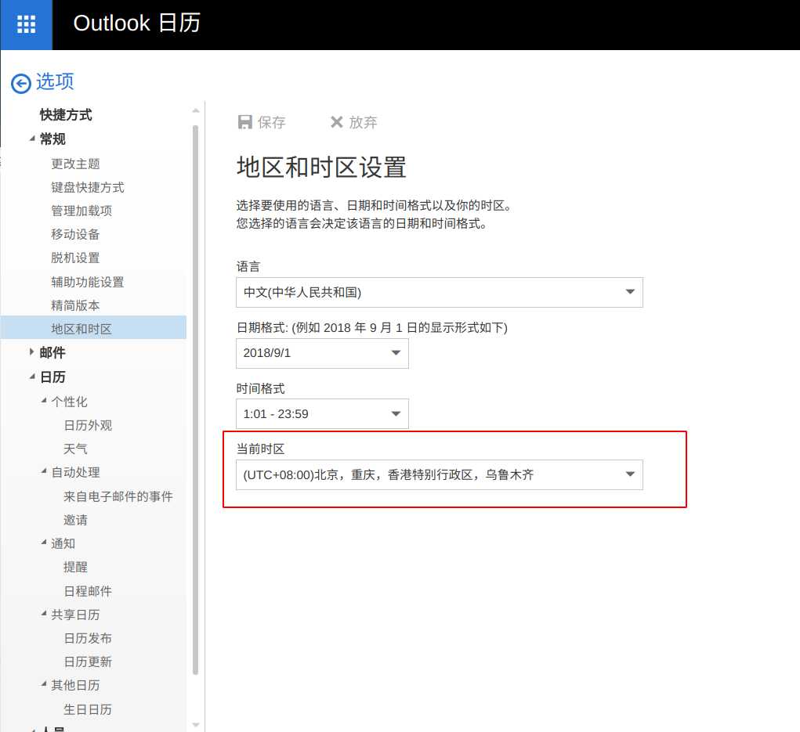The image size is (800, 732).
Task: Click the Outlook 日历 title
Action: point(137,23)
